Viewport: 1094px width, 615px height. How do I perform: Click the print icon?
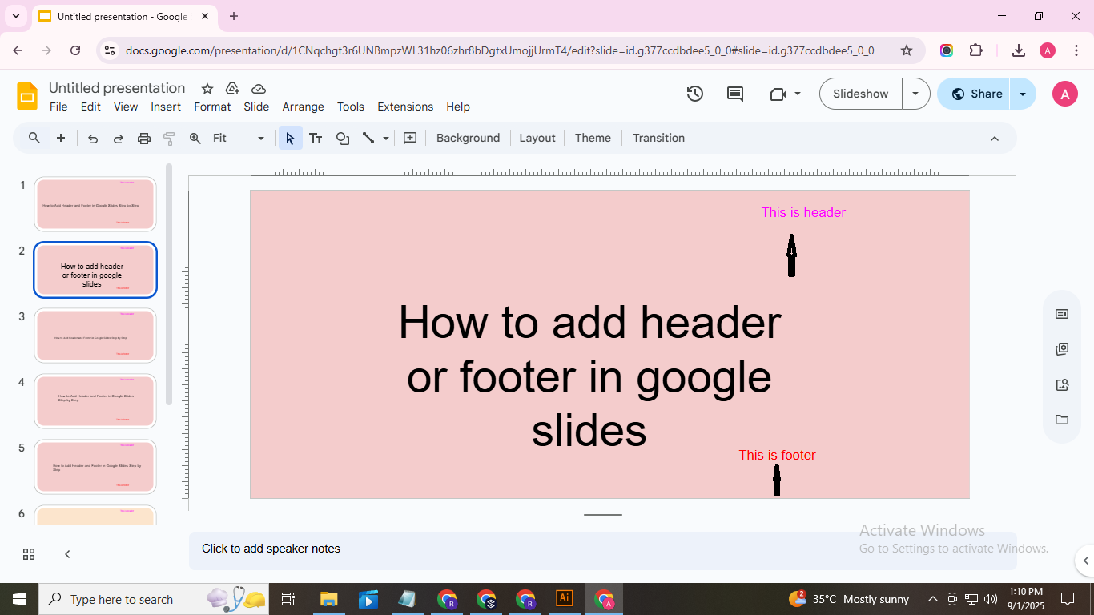click(x=144, y=139)
